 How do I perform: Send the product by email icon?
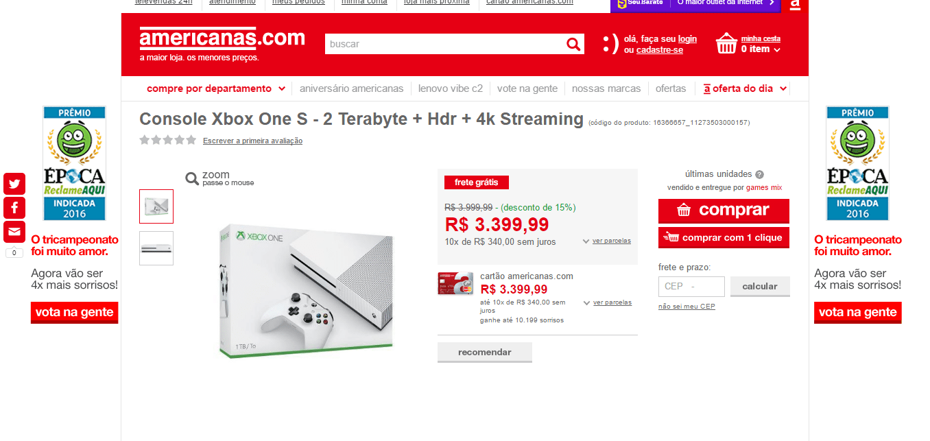point(14,232)
